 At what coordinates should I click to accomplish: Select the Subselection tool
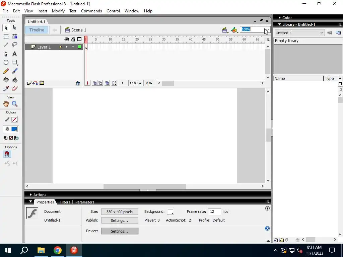click(x=15, y=27)
